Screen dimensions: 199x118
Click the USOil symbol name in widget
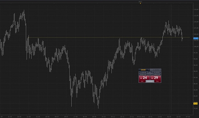coord(143,70)
